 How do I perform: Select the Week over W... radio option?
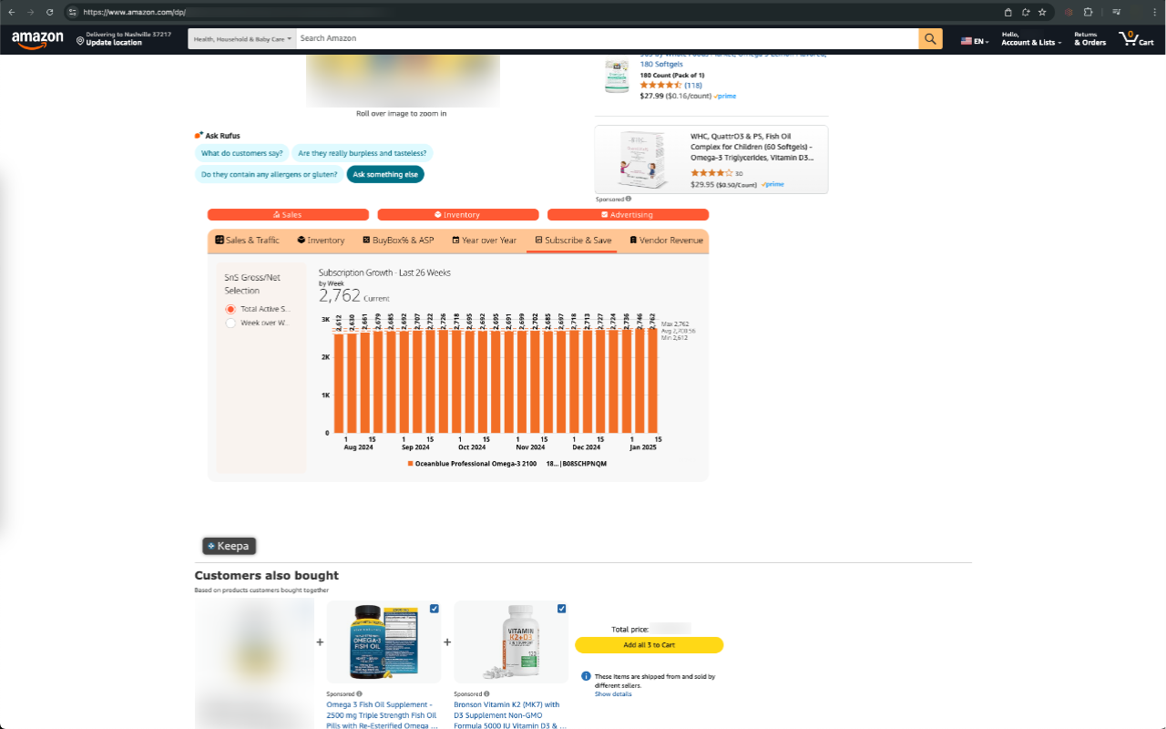230,323
